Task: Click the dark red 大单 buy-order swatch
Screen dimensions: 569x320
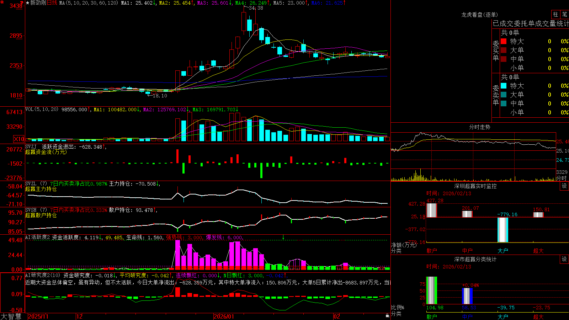Action: point(504,50)
